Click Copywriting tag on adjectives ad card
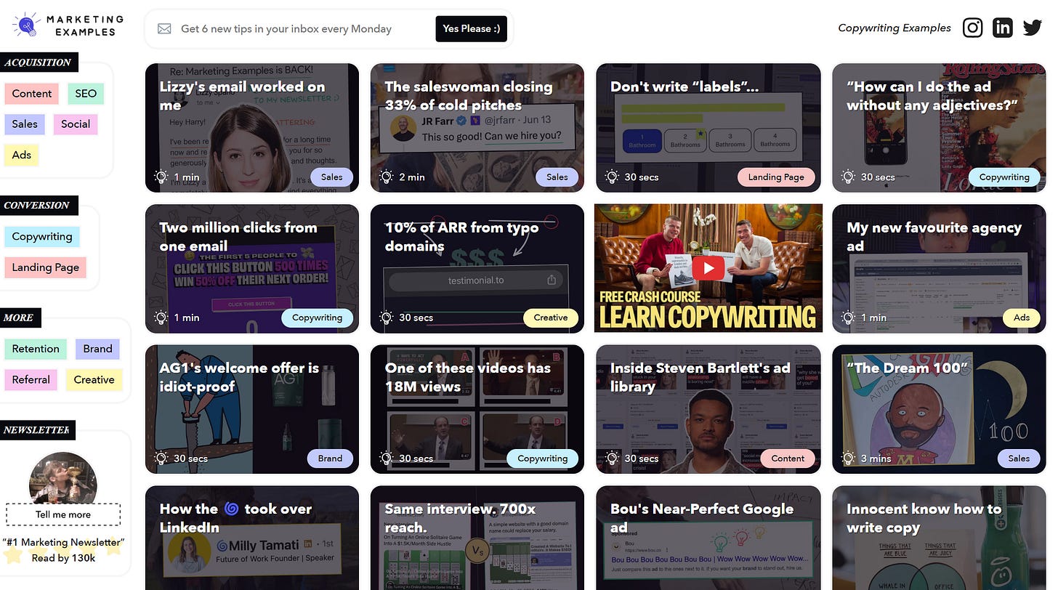Viewport: 1058px width, 590px height. pos(1004,177)
